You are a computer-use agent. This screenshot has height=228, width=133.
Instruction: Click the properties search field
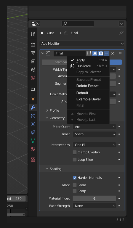(x=78, y=24)
